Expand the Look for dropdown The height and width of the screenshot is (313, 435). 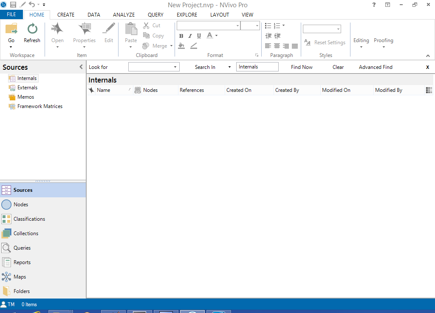pos(175,67)
